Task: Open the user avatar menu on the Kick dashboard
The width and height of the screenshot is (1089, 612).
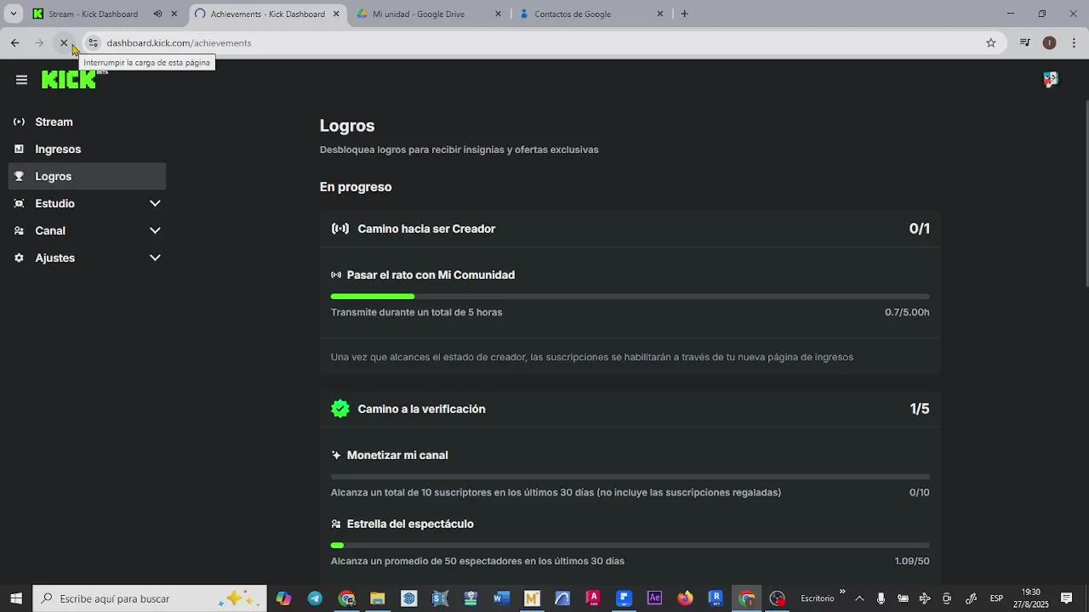Action: tap(1050, 79)
